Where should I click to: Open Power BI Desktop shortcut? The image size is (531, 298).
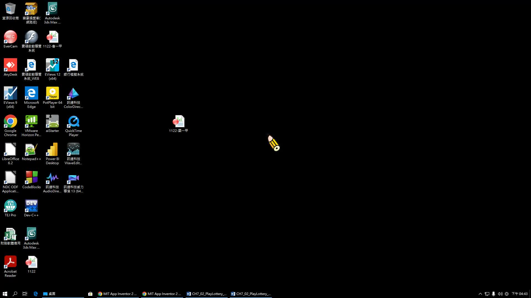(x=52, y=154)
